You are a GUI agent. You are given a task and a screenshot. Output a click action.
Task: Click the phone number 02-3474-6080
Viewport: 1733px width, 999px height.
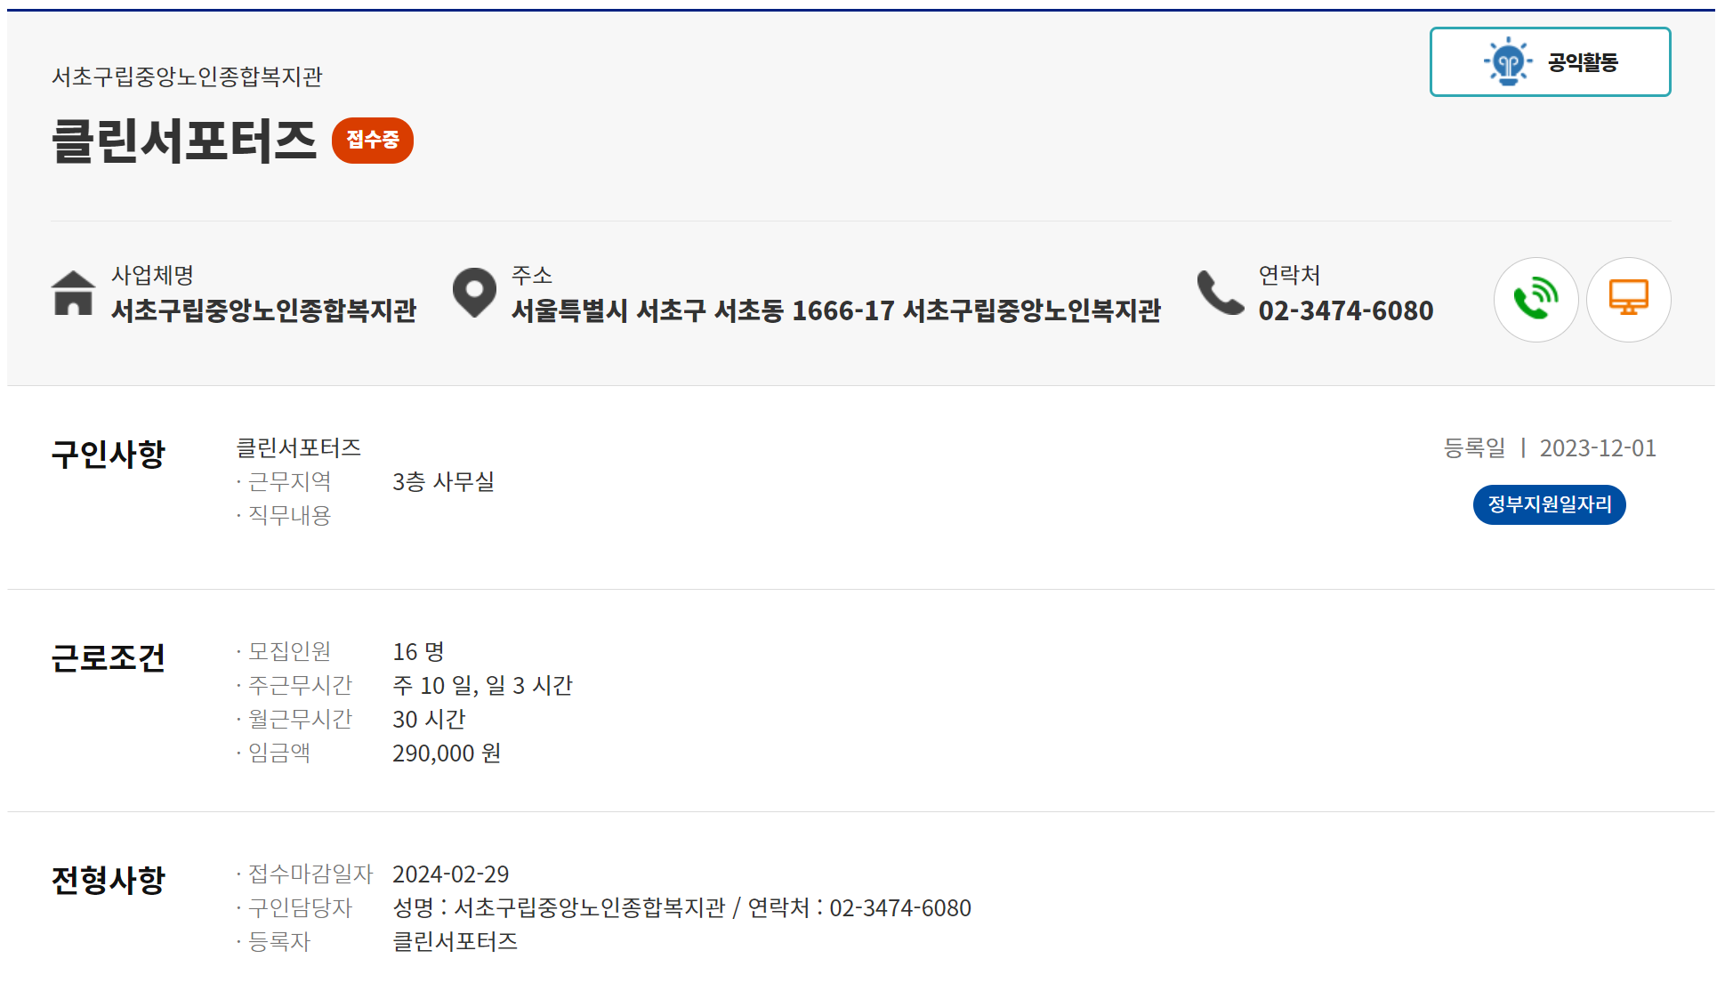[x=1345, y=310]
